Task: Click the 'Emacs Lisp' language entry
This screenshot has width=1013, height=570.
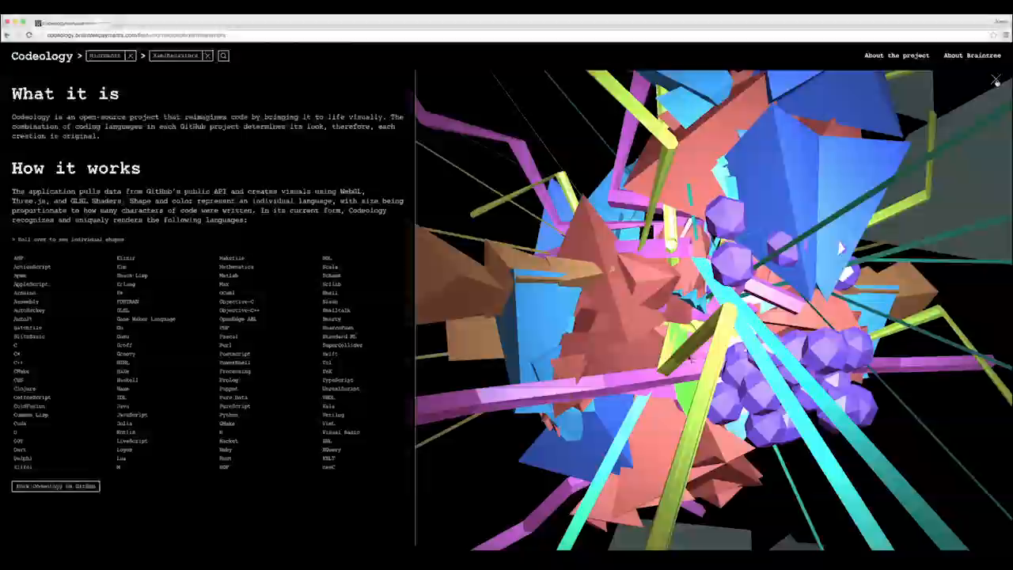Action: point(132,275)
